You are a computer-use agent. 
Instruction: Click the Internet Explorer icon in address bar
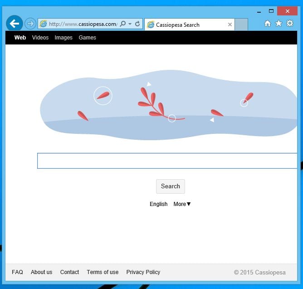[x=43, y=24]
